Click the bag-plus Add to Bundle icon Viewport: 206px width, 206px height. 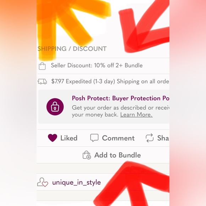pos(87,155)
